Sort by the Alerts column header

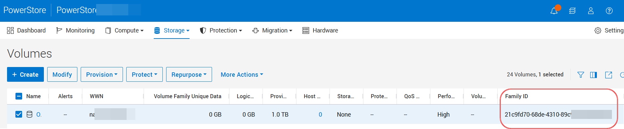pos(65,96)
